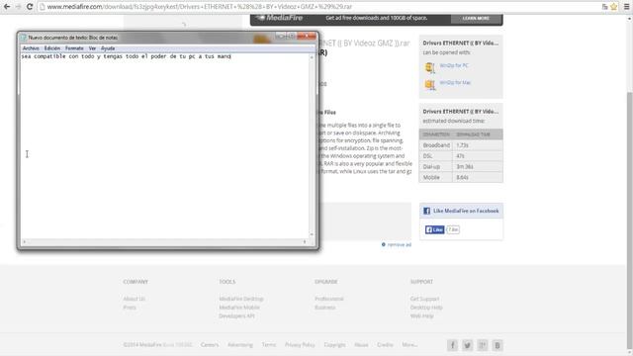Click Like MediaFire on Facebook heading
The width and height of the screenshot is (633, 356).
coord(466,211)
